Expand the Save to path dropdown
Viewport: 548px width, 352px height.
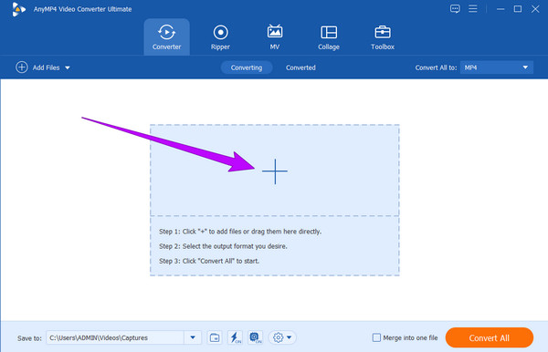coord(193,337)
